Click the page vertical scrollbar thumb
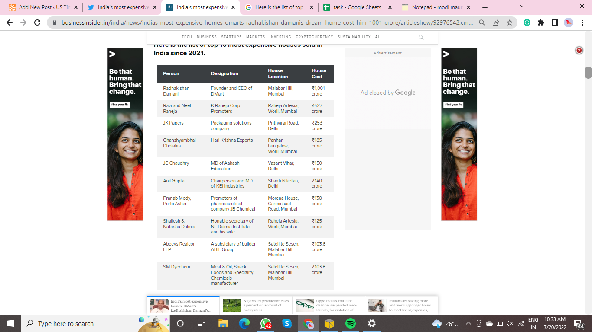 click(588, 72)
